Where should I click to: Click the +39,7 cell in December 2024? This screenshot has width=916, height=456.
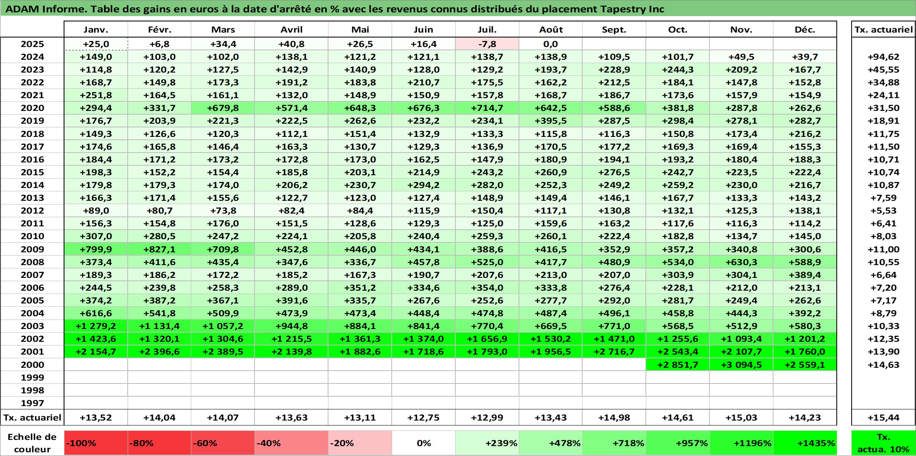(x=805, y=57)
